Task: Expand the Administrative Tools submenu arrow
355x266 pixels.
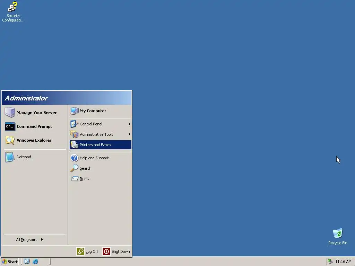Action: coord(130,134)
